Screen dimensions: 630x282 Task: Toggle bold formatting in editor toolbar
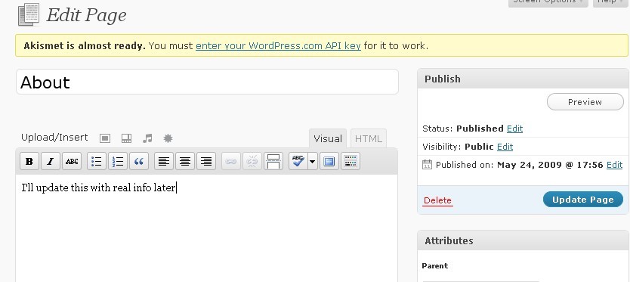[x=29, y=161]
